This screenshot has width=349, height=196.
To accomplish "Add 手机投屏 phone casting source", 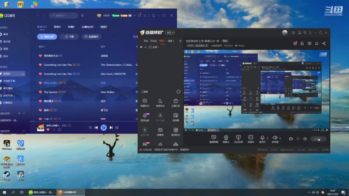I will point(238,139).
